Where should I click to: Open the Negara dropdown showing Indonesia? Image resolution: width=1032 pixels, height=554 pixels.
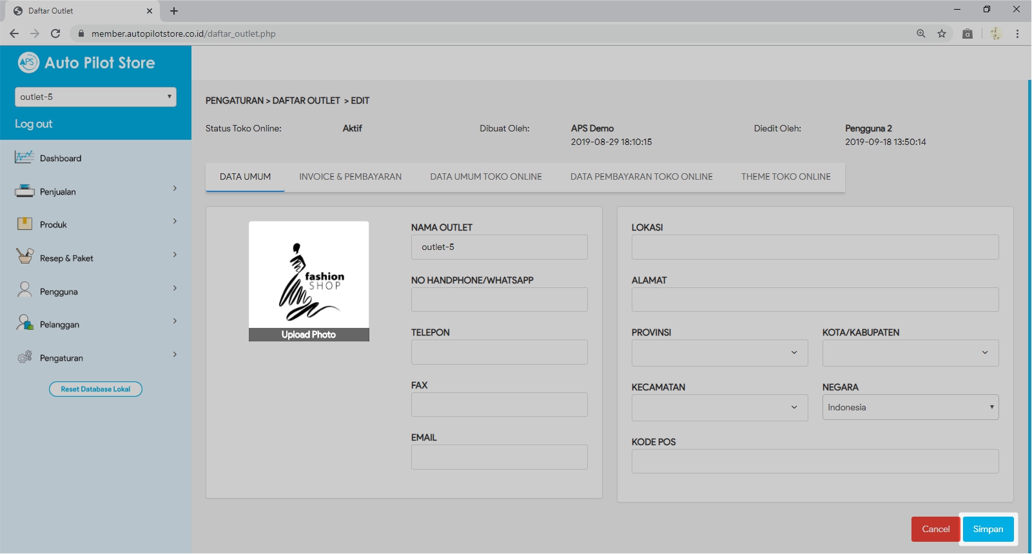pos(910,407)
